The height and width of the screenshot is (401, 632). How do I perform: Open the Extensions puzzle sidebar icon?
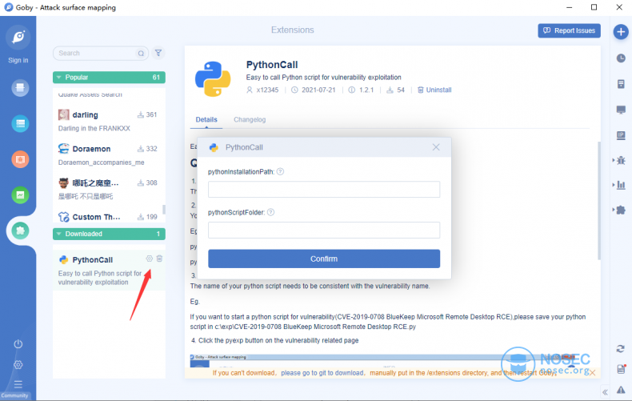pos(20,231)
